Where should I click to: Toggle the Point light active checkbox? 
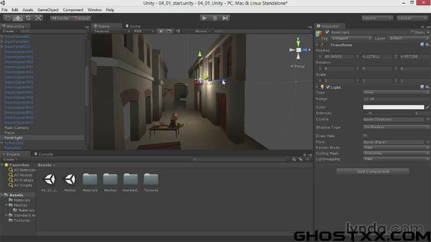click(327, 33)
